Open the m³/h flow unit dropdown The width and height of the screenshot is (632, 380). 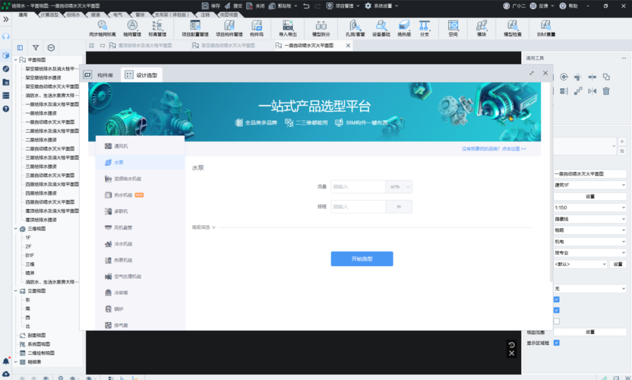(x=399, y=186)
